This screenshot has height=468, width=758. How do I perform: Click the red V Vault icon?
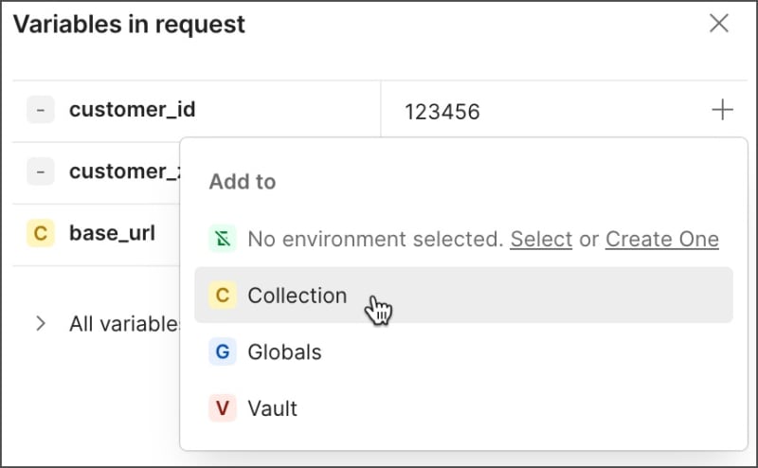click(222, 409)
